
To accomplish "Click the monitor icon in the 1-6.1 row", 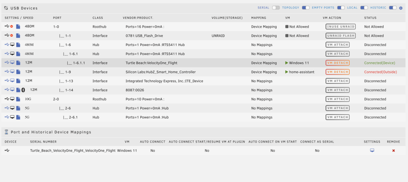I will (12, 54).
